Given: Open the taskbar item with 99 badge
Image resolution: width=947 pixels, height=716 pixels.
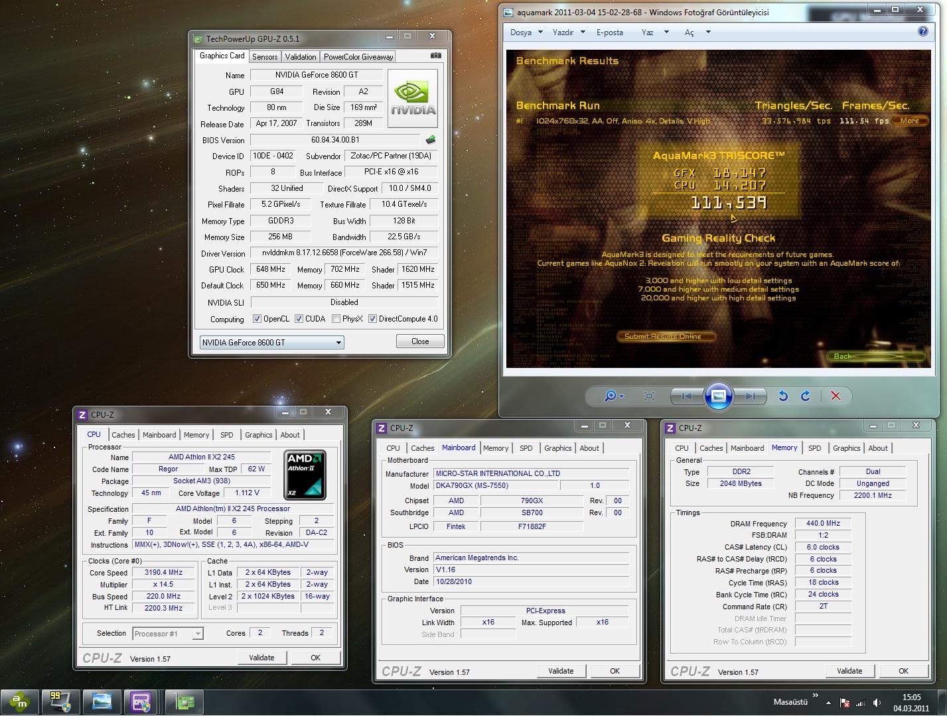Looking at the screenshot, I should (60, 701).
